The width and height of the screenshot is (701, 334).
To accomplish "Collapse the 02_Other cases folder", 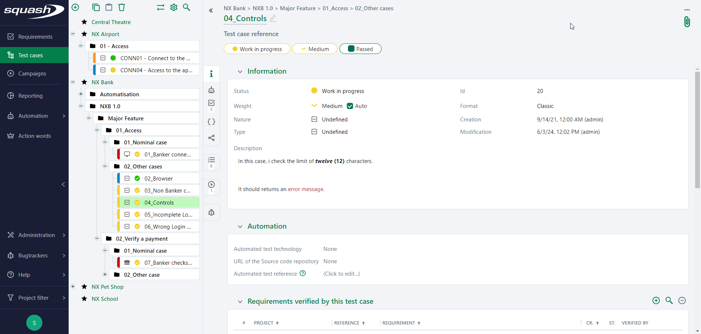I will [105, 166].
